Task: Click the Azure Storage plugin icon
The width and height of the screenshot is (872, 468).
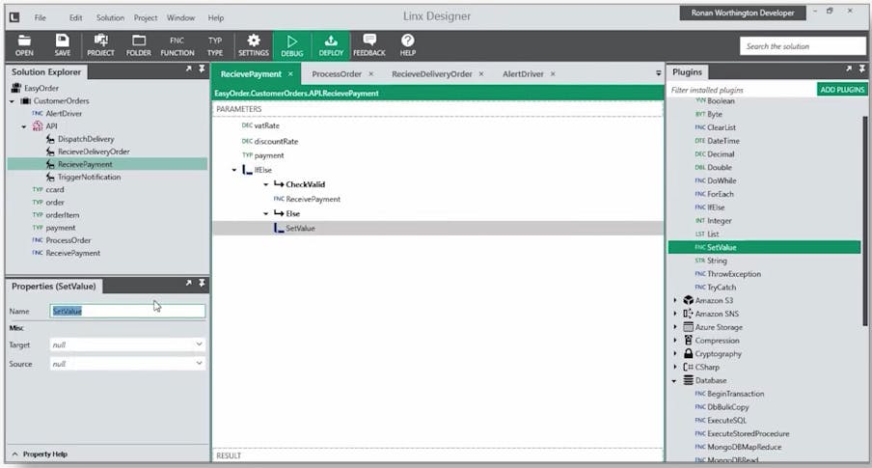Action: click(x=689, y=327)
